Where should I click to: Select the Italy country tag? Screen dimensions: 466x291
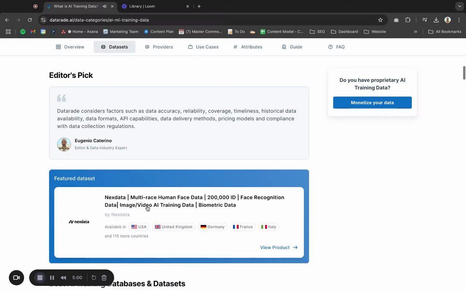coord(269,227)
